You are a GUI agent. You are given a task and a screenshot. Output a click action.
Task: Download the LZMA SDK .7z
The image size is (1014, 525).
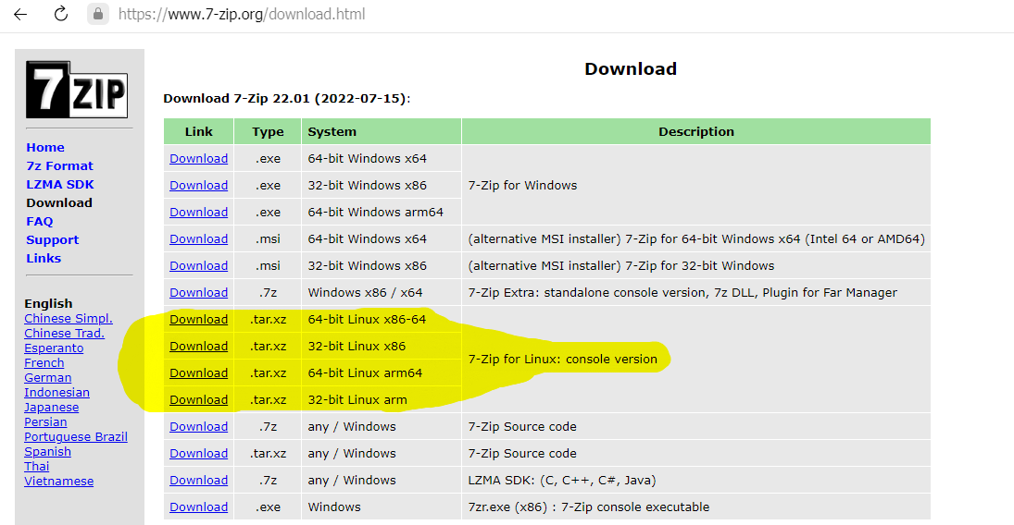coord(198,480)
